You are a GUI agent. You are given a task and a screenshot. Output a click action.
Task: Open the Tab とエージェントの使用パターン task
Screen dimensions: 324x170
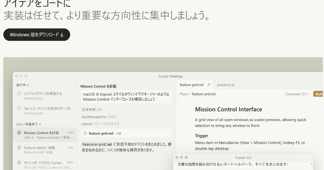click(x=45, y=111)
